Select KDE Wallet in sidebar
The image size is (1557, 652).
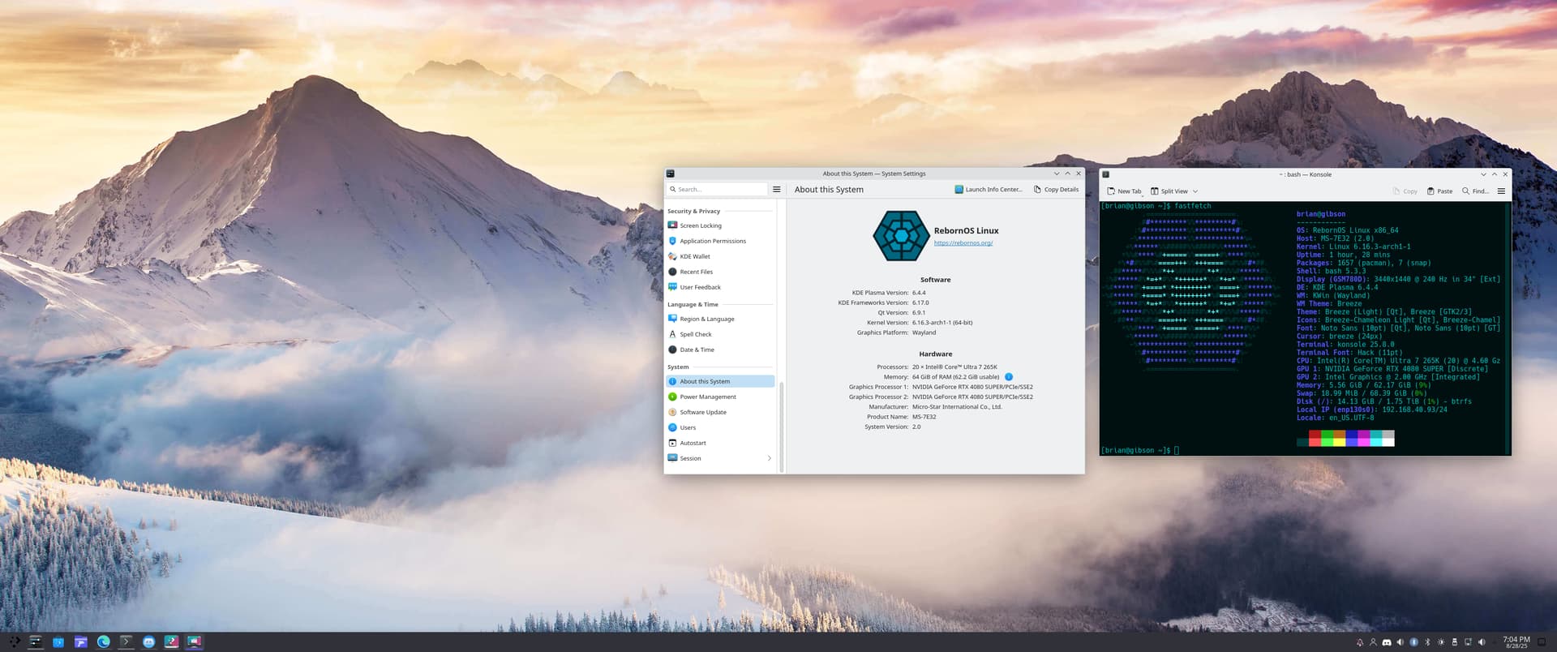point(720,256)
